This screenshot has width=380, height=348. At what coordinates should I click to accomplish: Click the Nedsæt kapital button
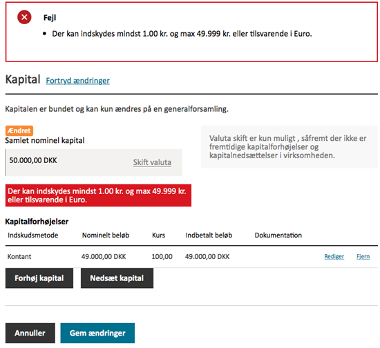(117, 278)
